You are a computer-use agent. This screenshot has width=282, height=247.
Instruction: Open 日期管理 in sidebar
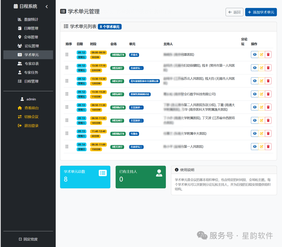pyautogui.click(x=28, y=28)
